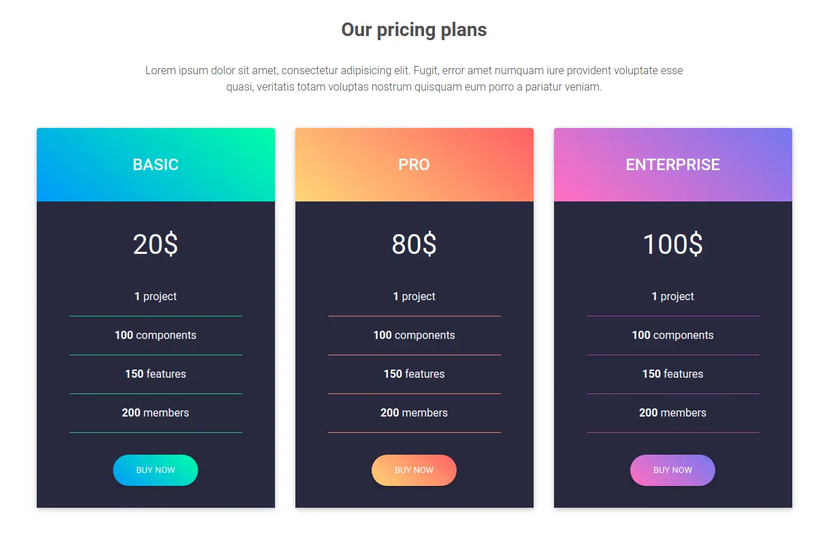
Task: Click "200 members" in the Basic plan
Action: [156, 413]
